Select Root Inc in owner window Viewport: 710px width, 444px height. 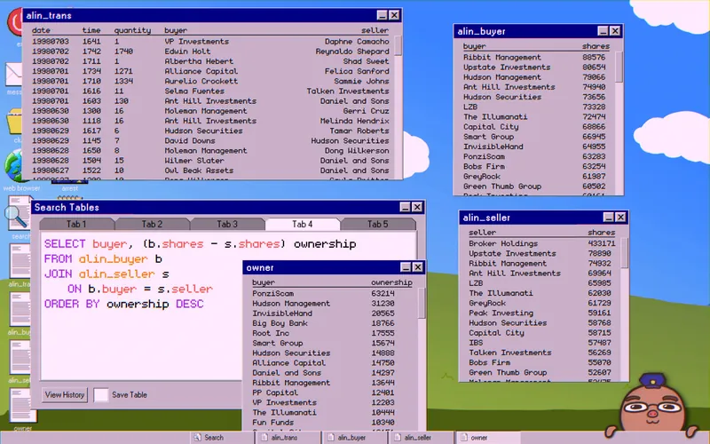334,333
